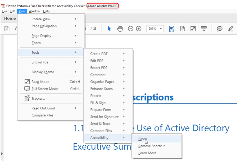Zoom in with the plus icon
Viewport: 237px width, 166px height.
click(x=139, y=29)
